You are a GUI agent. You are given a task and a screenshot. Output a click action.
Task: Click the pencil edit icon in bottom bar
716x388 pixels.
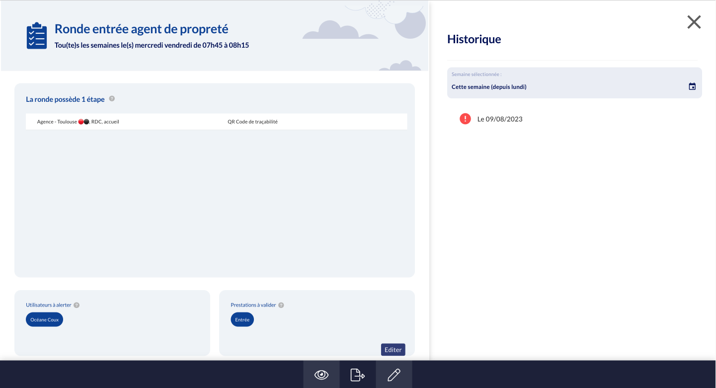(x=394, y=375)
